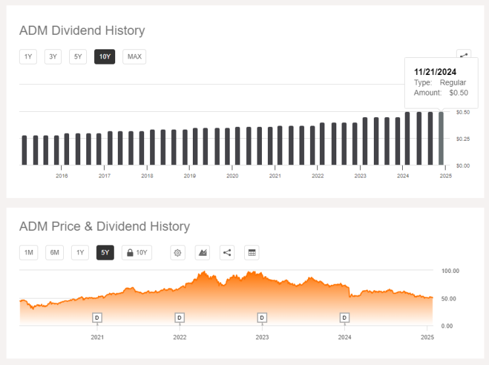The image size is (489, 365).
Task: Select 1Y range on price chart
Action: coord(80,253)
